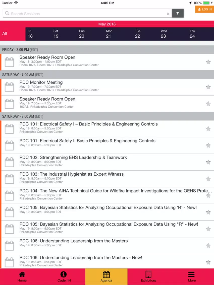Screen dimensions: 214x285
Task: Tap calendar icon for PDC 101 – Basic Principles
Action: (x=9, y=129)
